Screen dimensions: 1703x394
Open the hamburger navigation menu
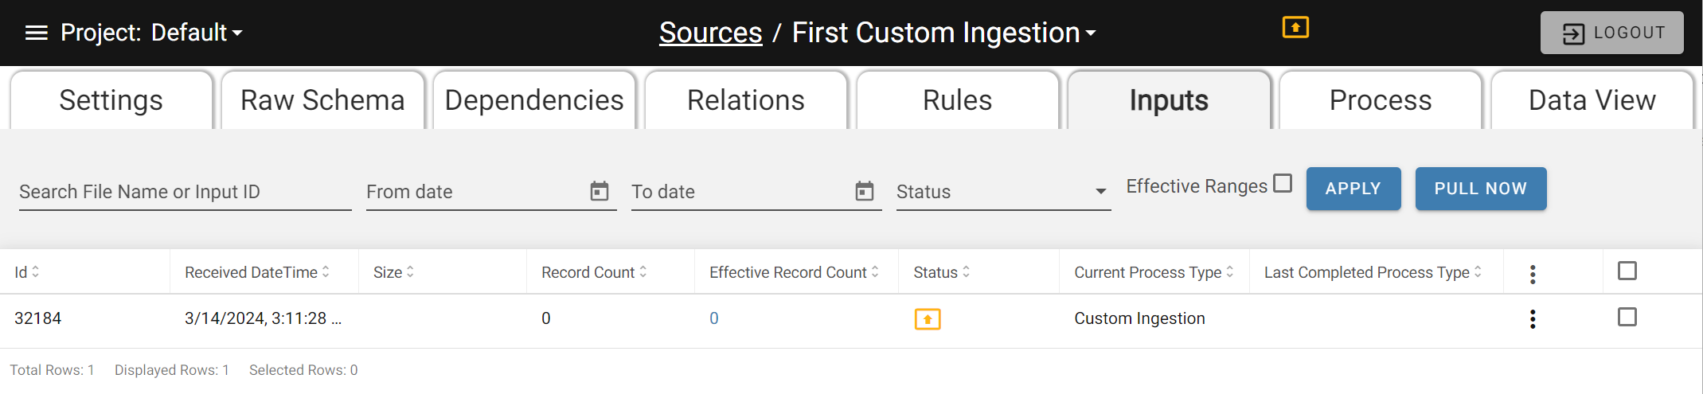37,33
